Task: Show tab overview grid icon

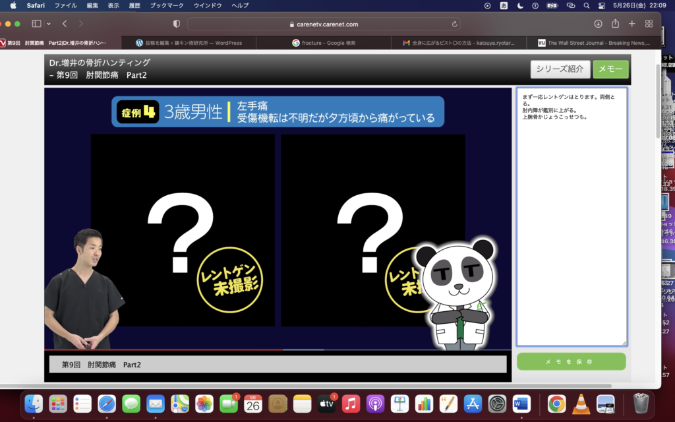Action: (x=649, y=24)
